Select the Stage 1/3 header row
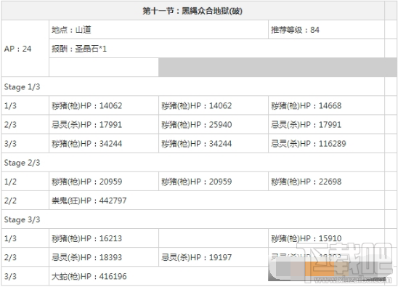The width and height of the screenshot is (398, 287). [x=193, y=86]
